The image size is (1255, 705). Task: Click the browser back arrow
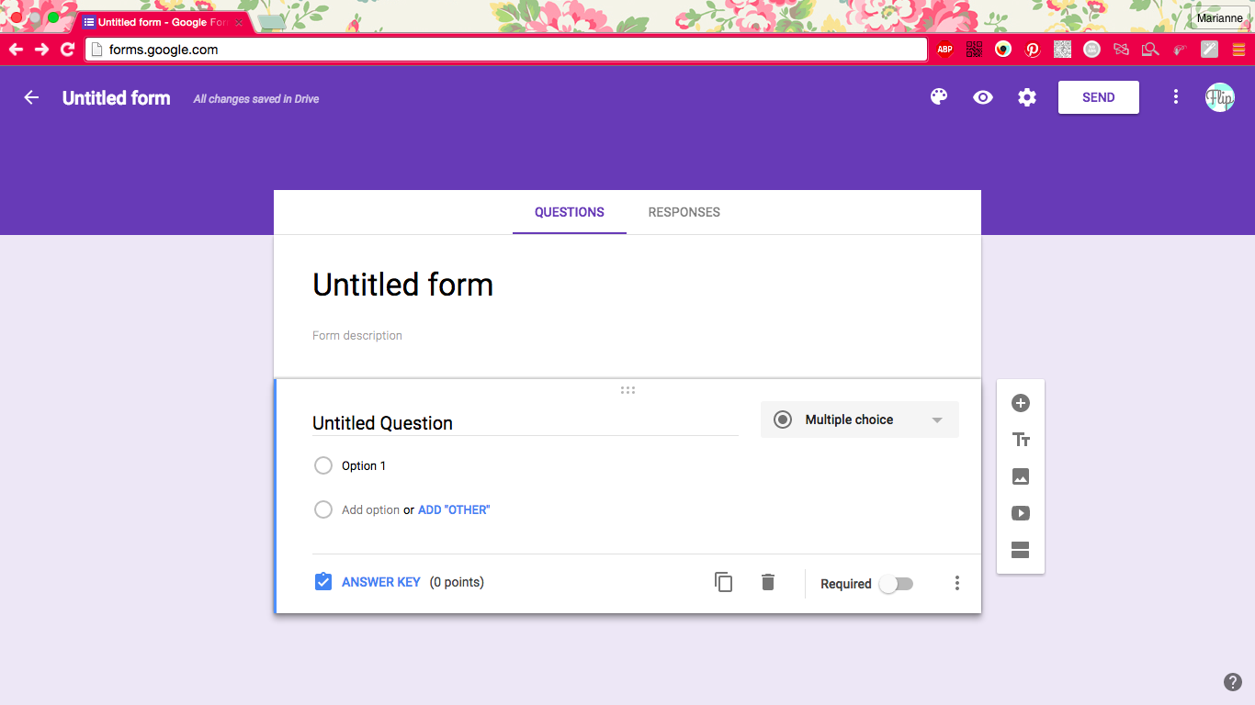pyautogui.click(x=16, y=50)
